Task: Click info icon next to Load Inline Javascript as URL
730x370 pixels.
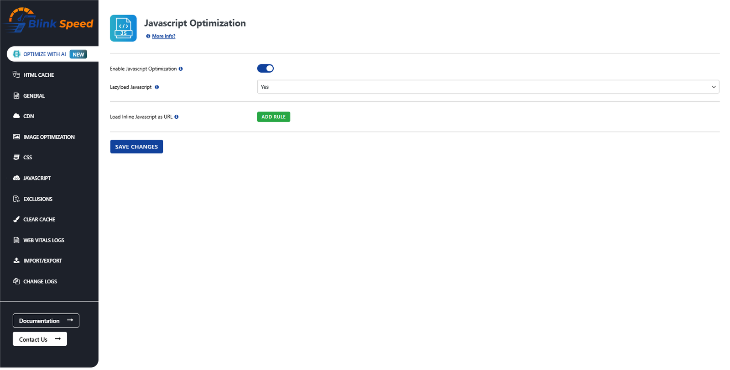Action: [x=177, y=117]
